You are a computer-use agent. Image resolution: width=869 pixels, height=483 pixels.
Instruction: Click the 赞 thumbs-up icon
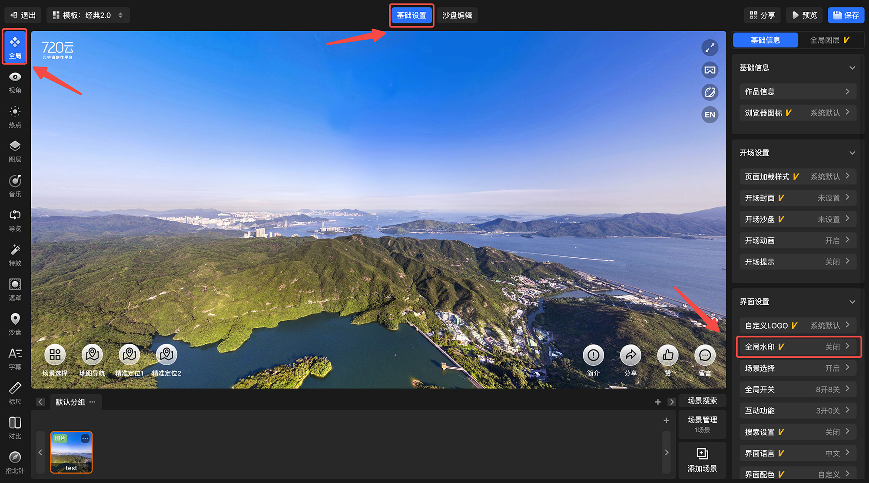(668, 356)
